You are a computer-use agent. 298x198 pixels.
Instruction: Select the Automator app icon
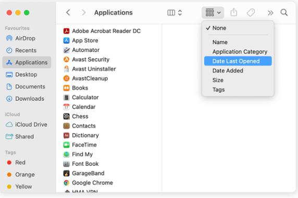tap(66, 50)
